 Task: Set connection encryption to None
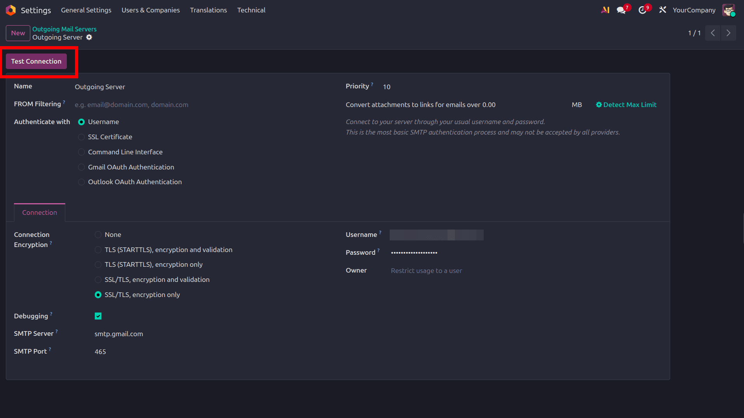(x=98, y=235)
